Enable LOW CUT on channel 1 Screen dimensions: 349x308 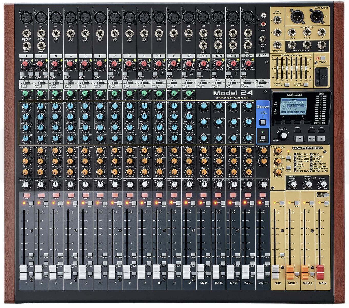pos(23,74)
